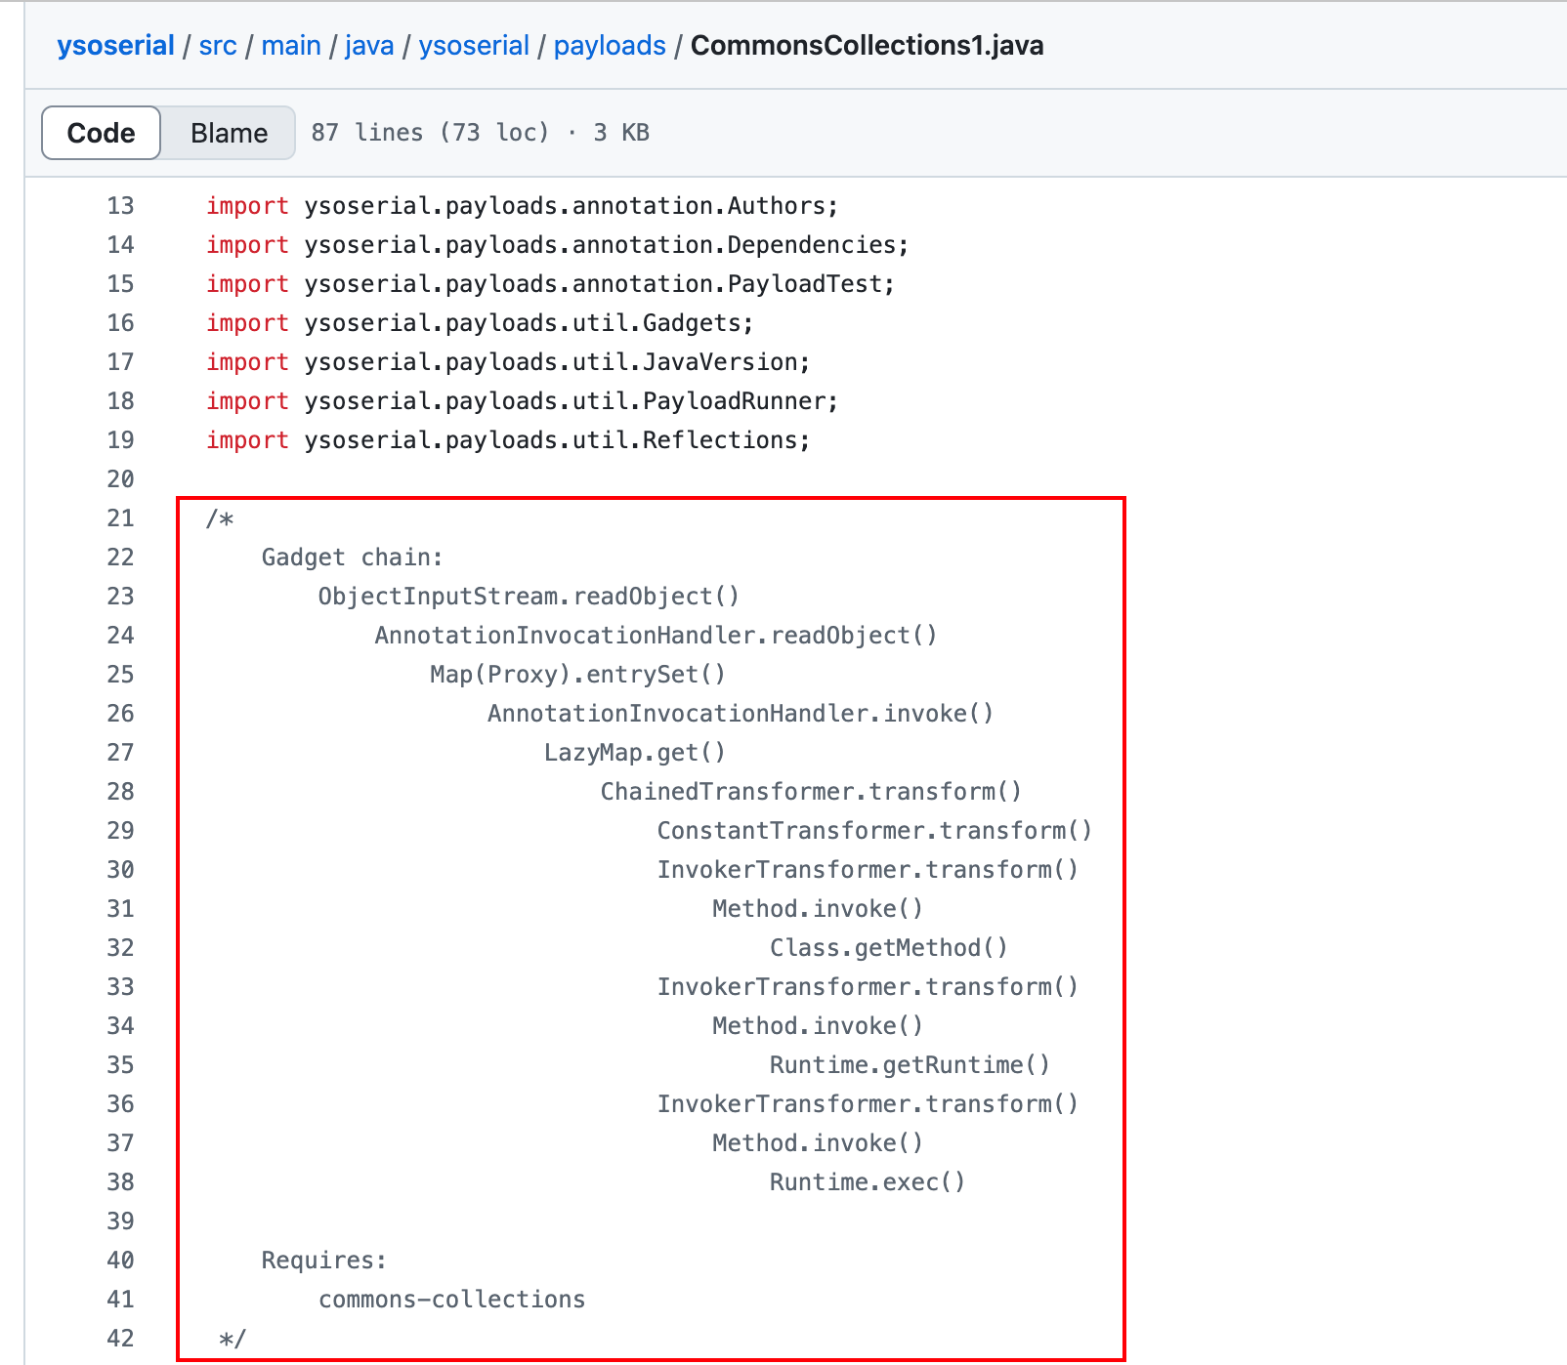This screenshot has height=1365, width=1567.
Task: Select line number 42
Action: click(x=120, y=1339)
